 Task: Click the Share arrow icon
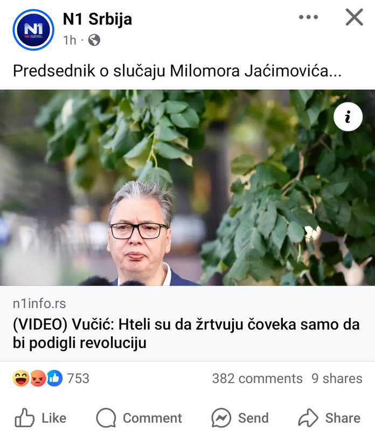point(308,418)
